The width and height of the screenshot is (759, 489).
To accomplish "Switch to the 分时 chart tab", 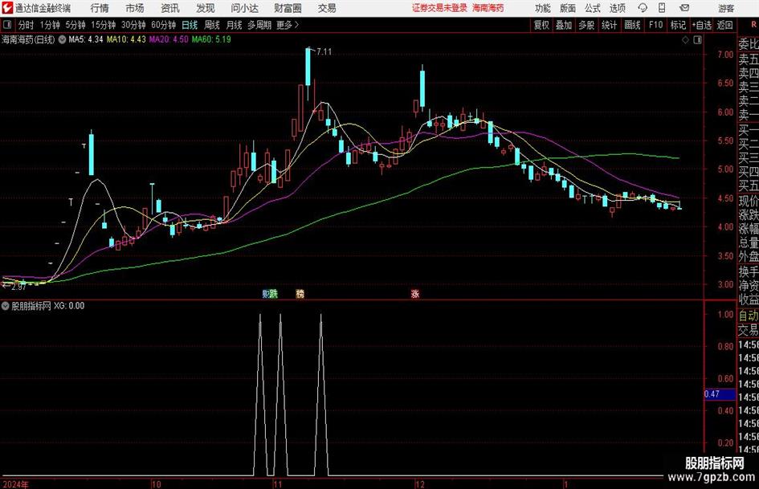I will (27, 25).
